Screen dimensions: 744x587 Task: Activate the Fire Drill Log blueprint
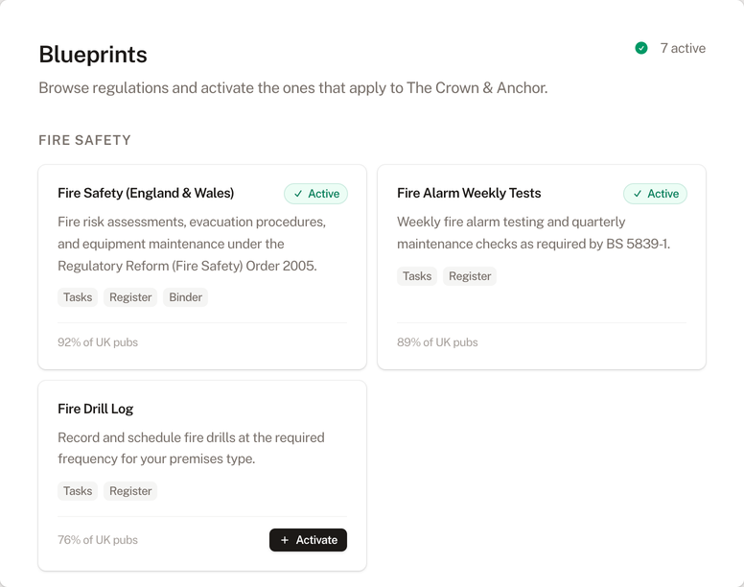(308, 540)
